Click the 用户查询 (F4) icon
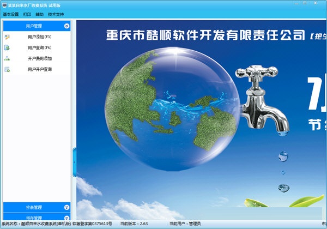This screenshot has height=229, width=327. click(7, 48)
